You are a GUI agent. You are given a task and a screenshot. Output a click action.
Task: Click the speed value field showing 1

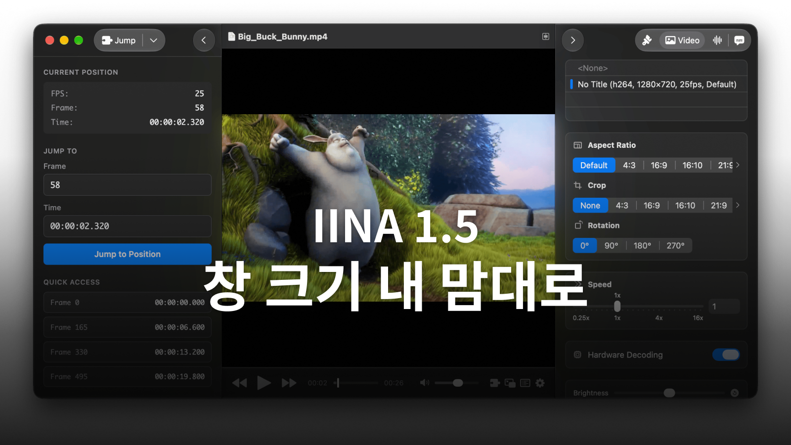click(x=724, y=307)
